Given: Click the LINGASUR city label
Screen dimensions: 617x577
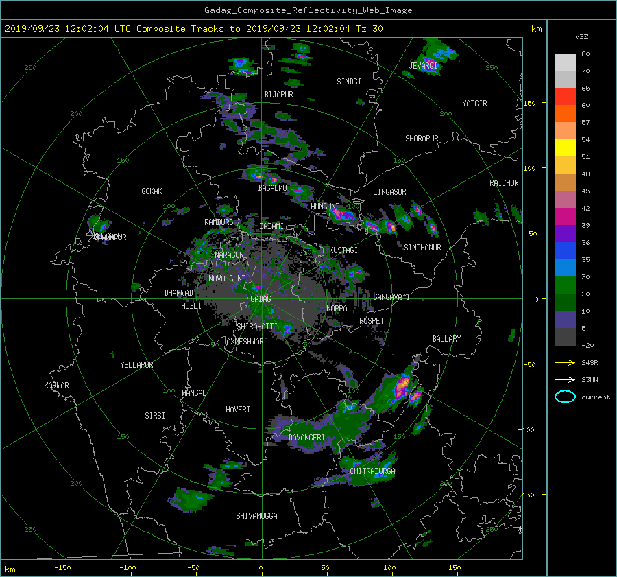Looking at the screenshot, I should [389, 192].
